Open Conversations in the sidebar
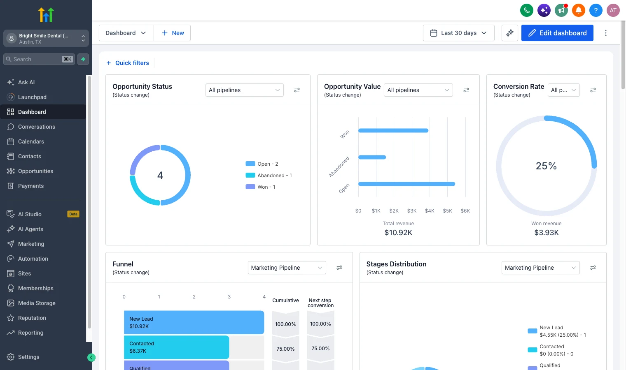 click(x=43, y=127)
